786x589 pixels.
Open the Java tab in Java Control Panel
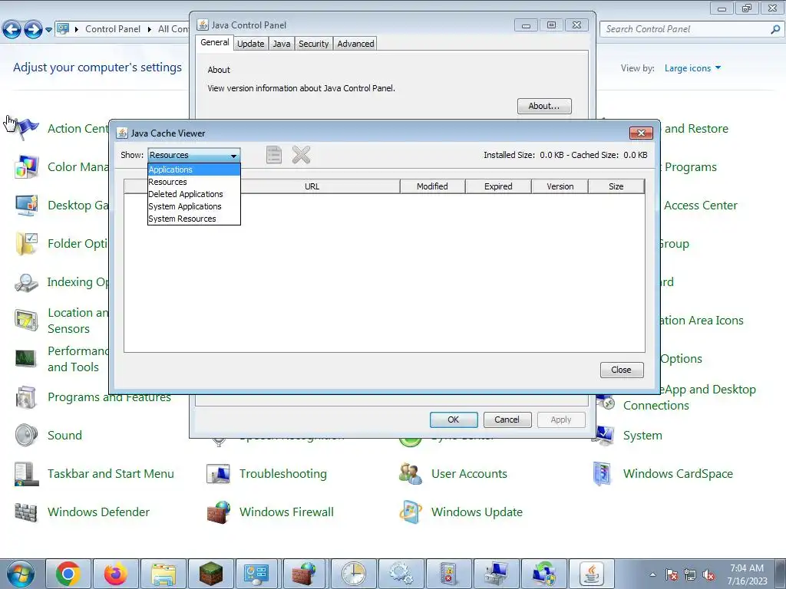tap(282, 44)
